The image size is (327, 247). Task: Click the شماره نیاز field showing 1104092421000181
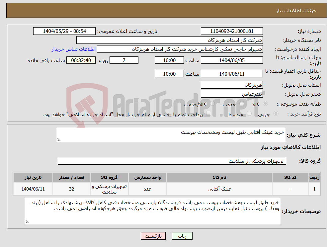231,31
